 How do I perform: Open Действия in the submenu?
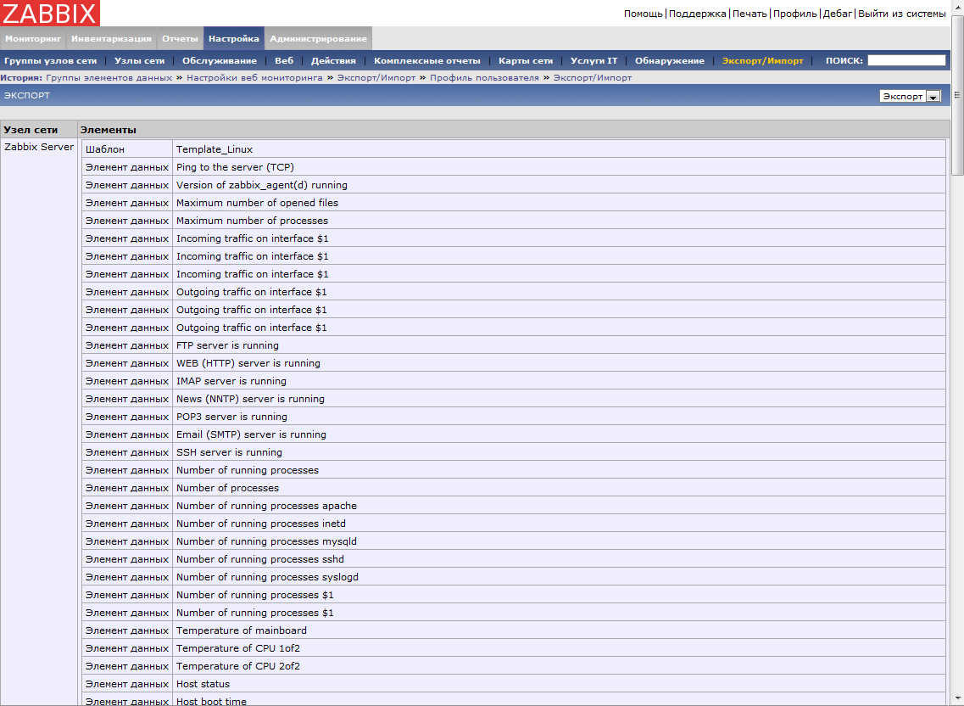click(333, 60)
